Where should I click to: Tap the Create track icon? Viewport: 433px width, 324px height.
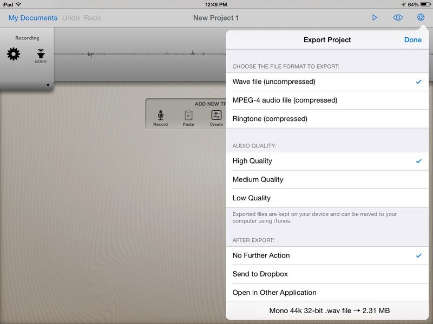point(216,117)
